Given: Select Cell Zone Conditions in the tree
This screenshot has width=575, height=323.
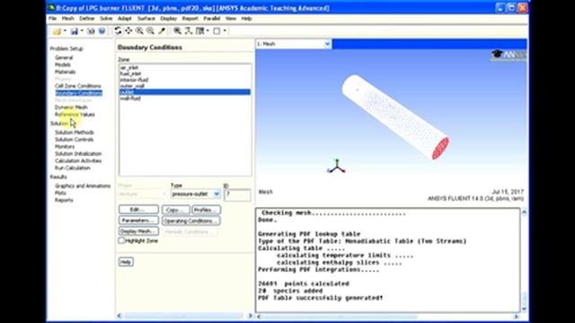Looking at the screenshot, I should coord(78,86).
